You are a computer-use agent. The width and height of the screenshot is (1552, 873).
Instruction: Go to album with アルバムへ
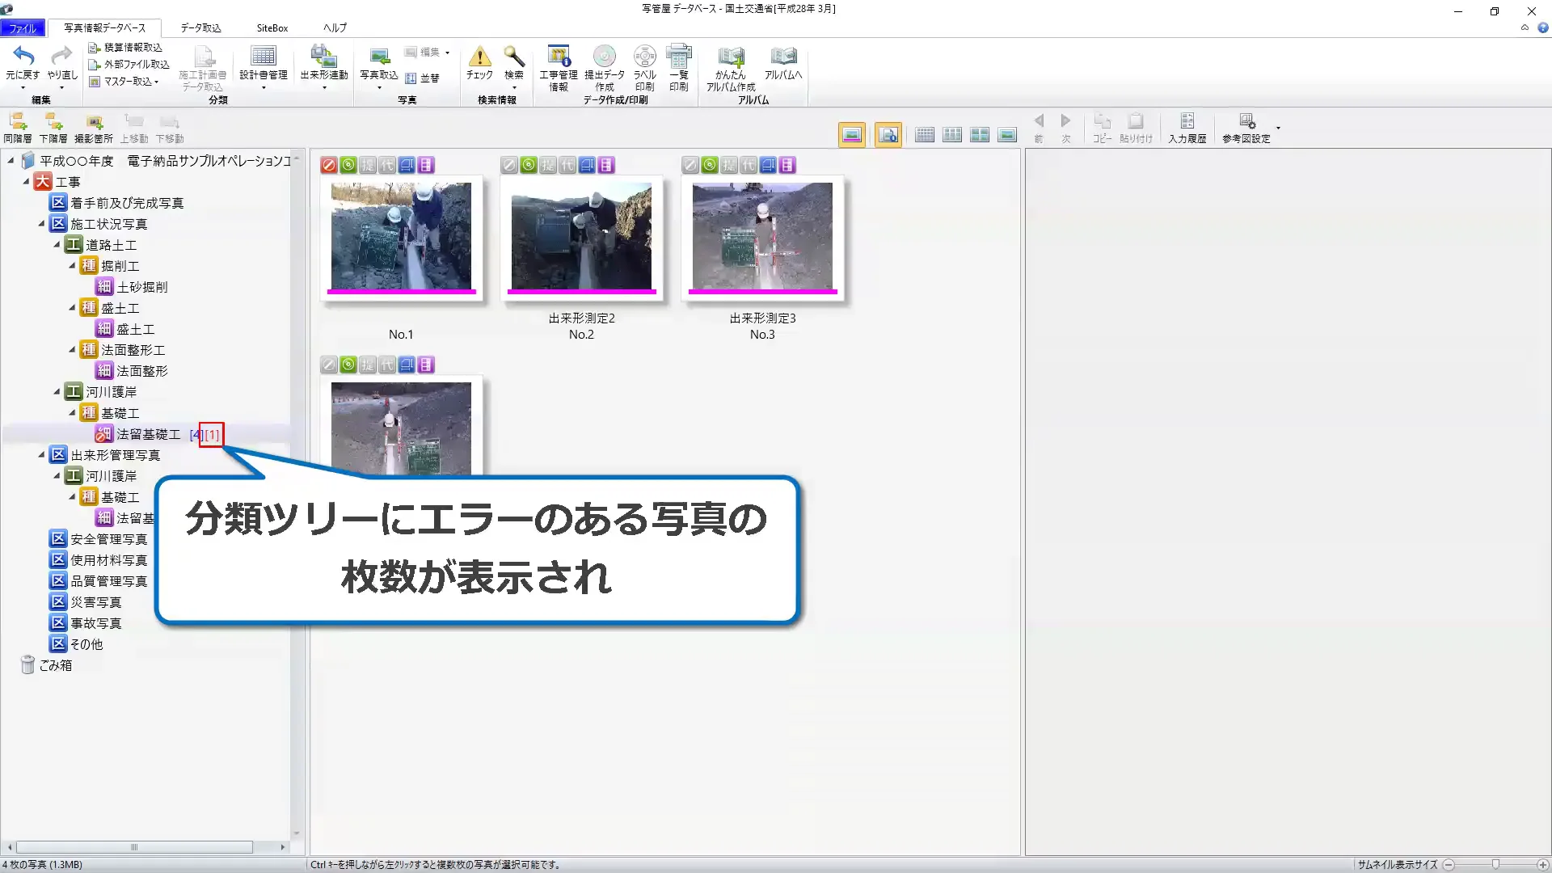pyautogui.click(x=783, y=63)
